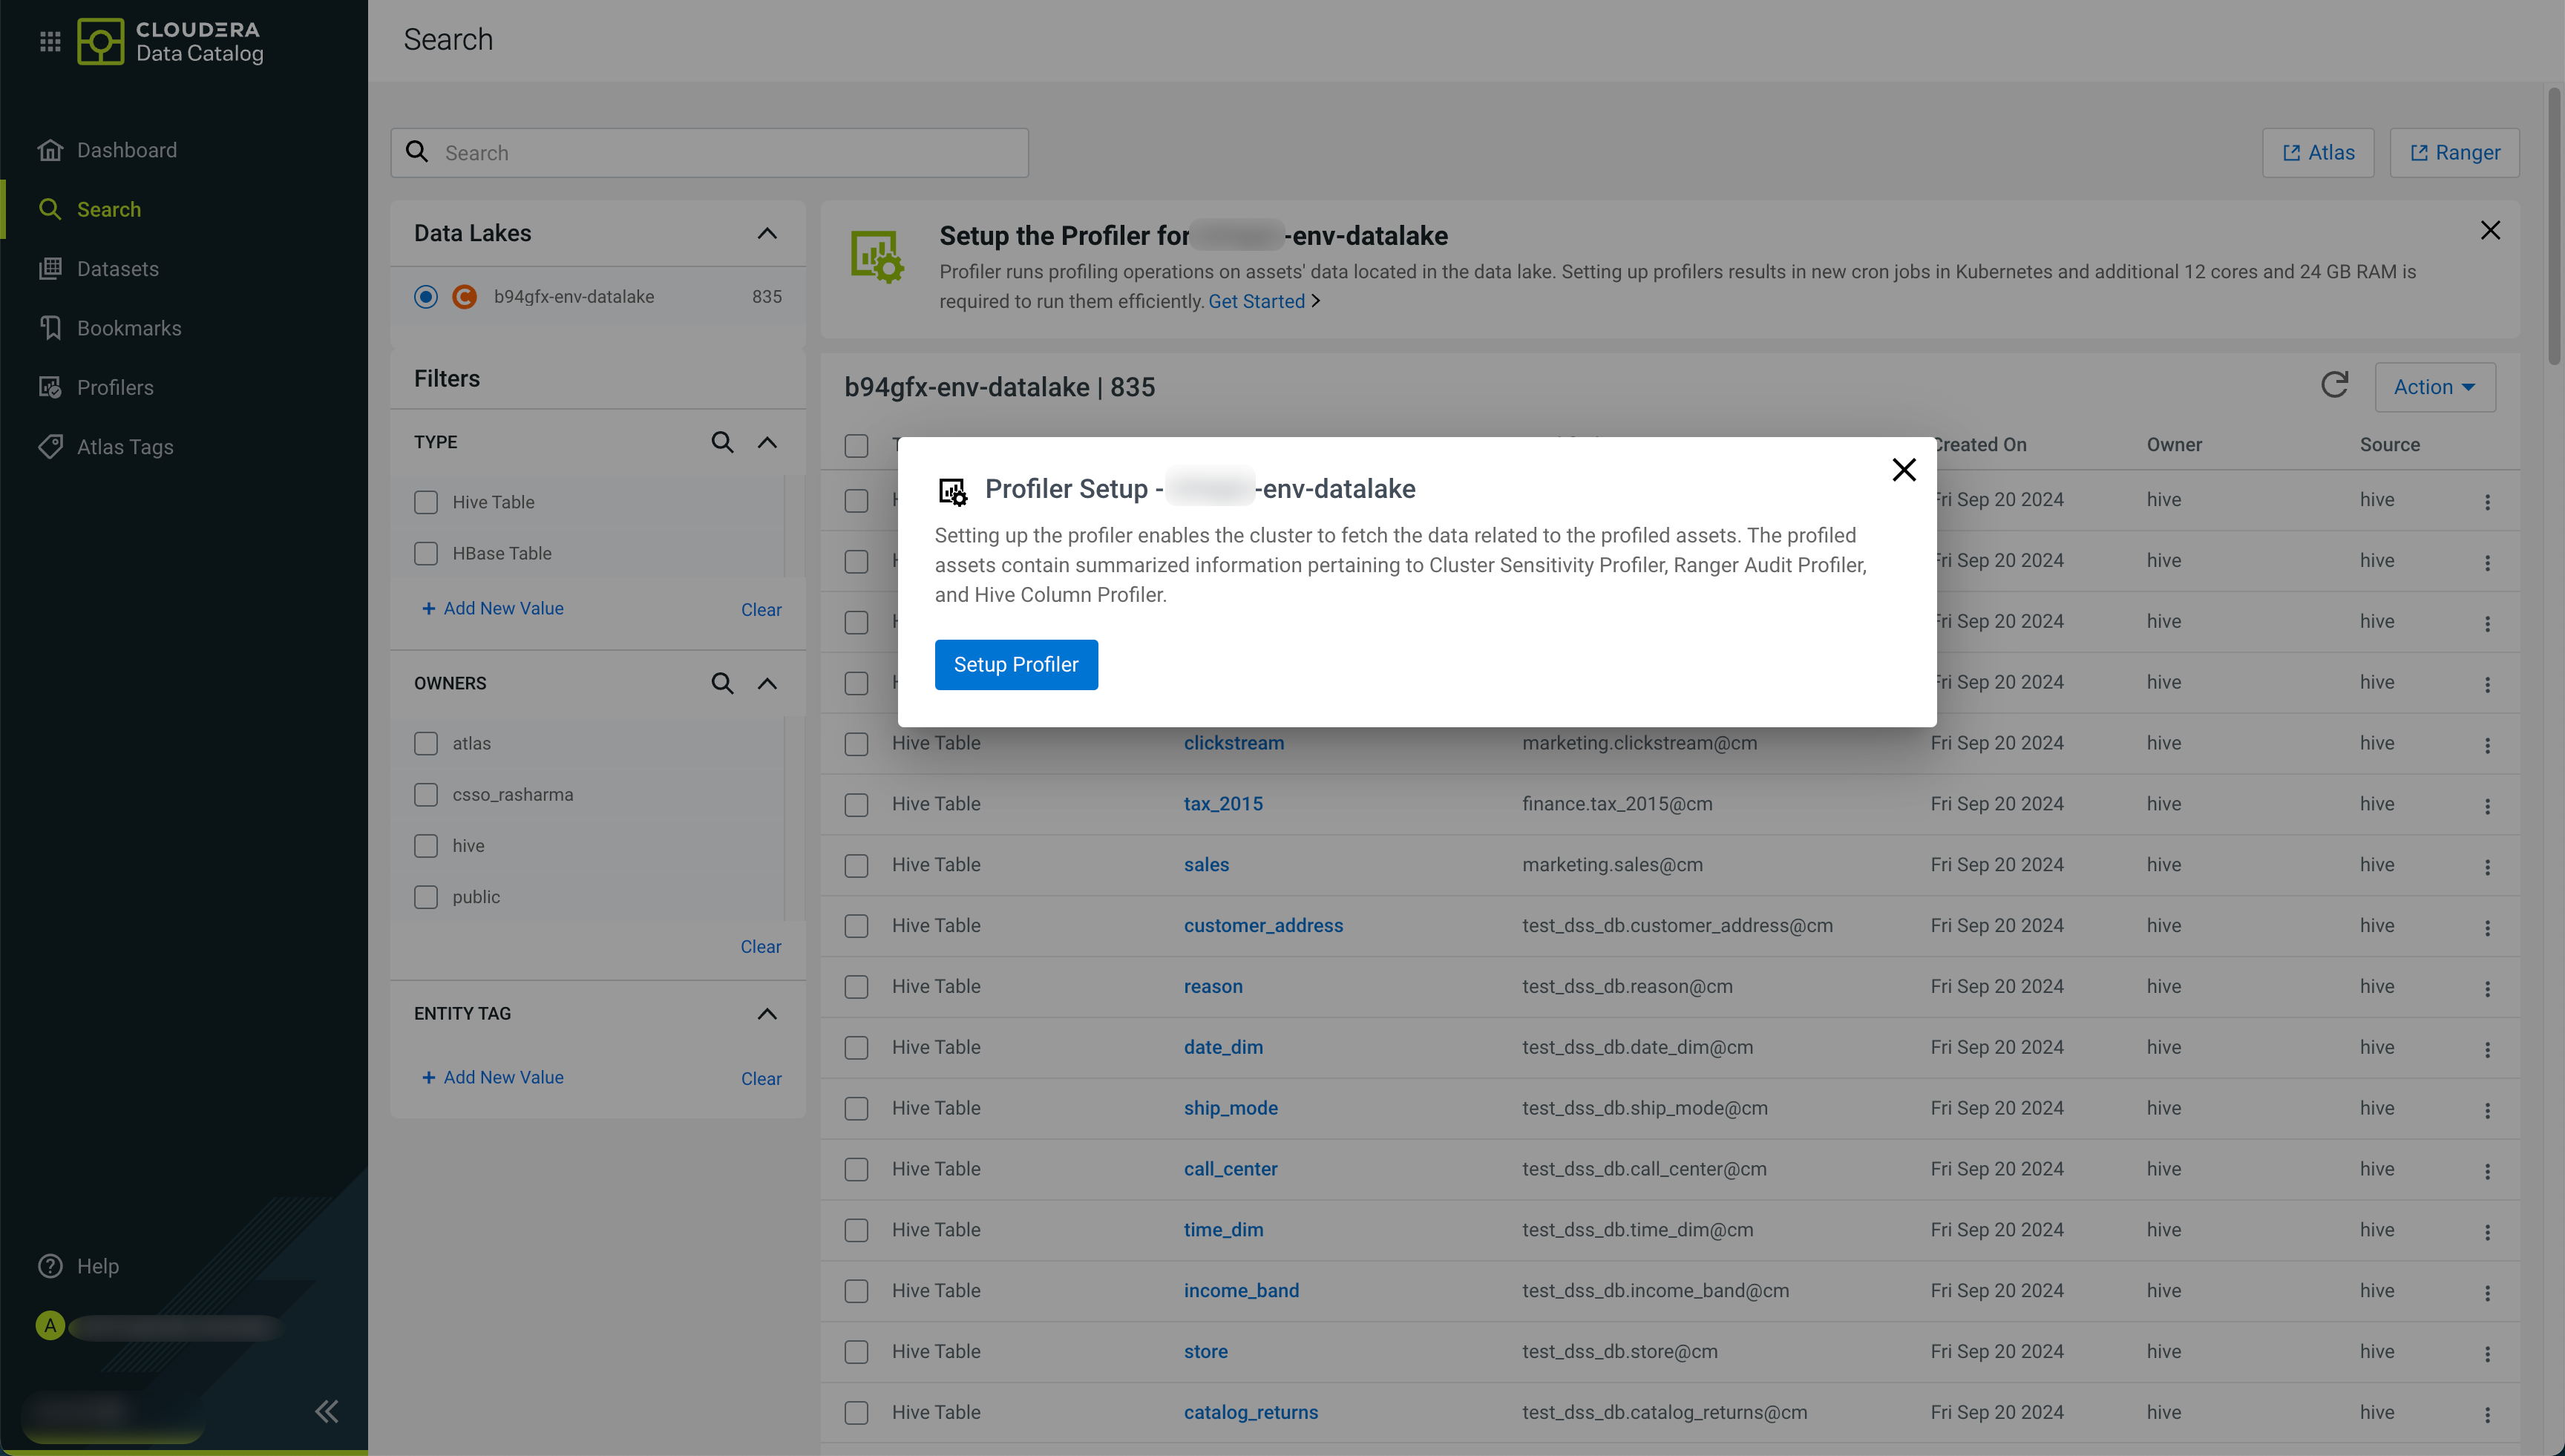The image size is (2565, 1456).
Task: Click the refresh icon beside Action
Action: [x=2334, y=385]
